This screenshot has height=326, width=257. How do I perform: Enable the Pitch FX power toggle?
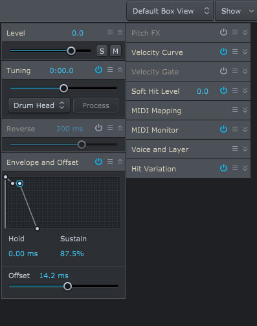tap(223, 32)
